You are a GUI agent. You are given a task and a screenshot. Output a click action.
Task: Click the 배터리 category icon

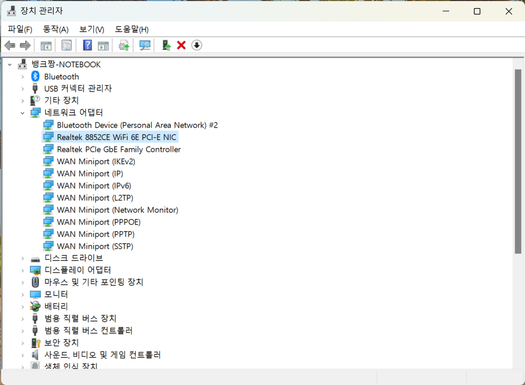point(35,306)
